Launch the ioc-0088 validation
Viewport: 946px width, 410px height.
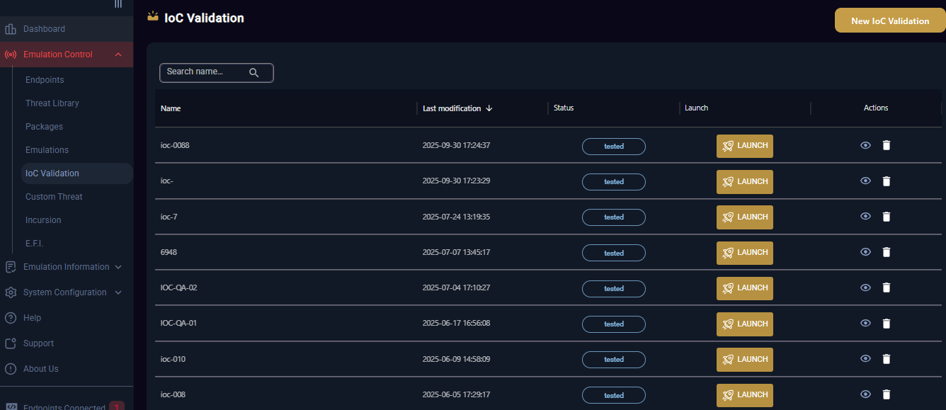[x=744, y=146]
